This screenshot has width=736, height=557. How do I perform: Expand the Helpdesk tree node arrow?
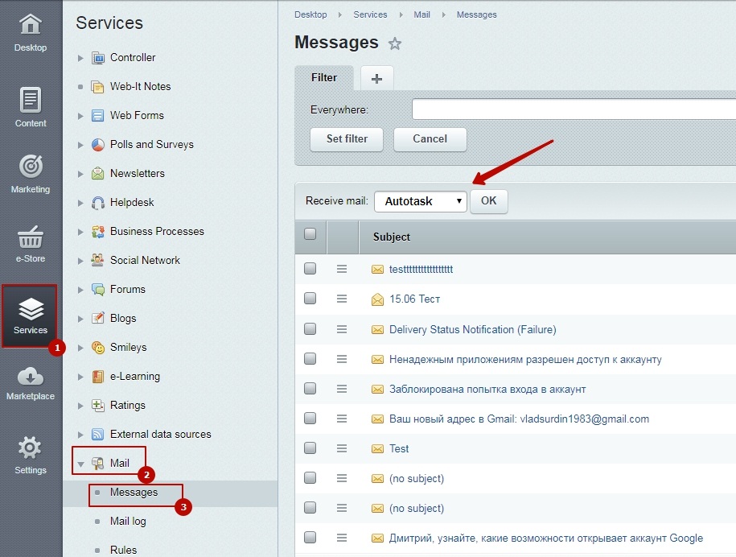[80, 204]
